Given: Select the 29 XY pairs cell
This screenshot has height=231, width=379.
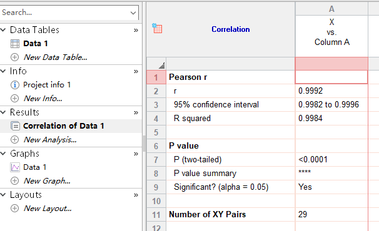Looking at the screenshot, I should [x=331, y=215].
